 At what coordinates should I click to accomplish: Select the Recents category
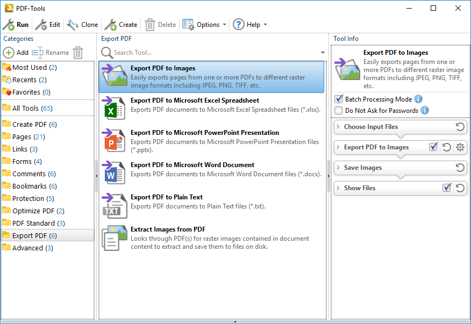[x=47, y=80]
